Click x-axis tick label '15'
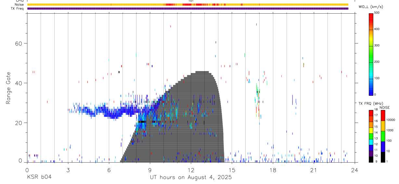 click(x=232, y=170)
